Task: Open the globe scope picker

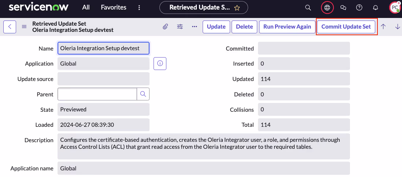Action: (327, 8)
